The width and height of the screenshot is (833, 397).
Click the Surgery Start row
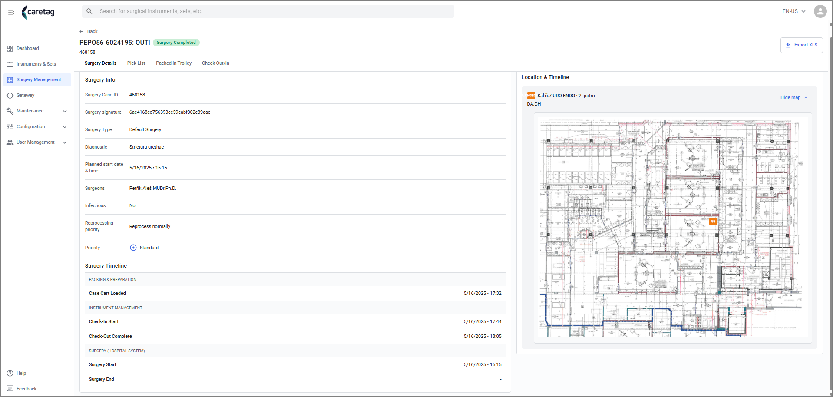tap(295, 365)
